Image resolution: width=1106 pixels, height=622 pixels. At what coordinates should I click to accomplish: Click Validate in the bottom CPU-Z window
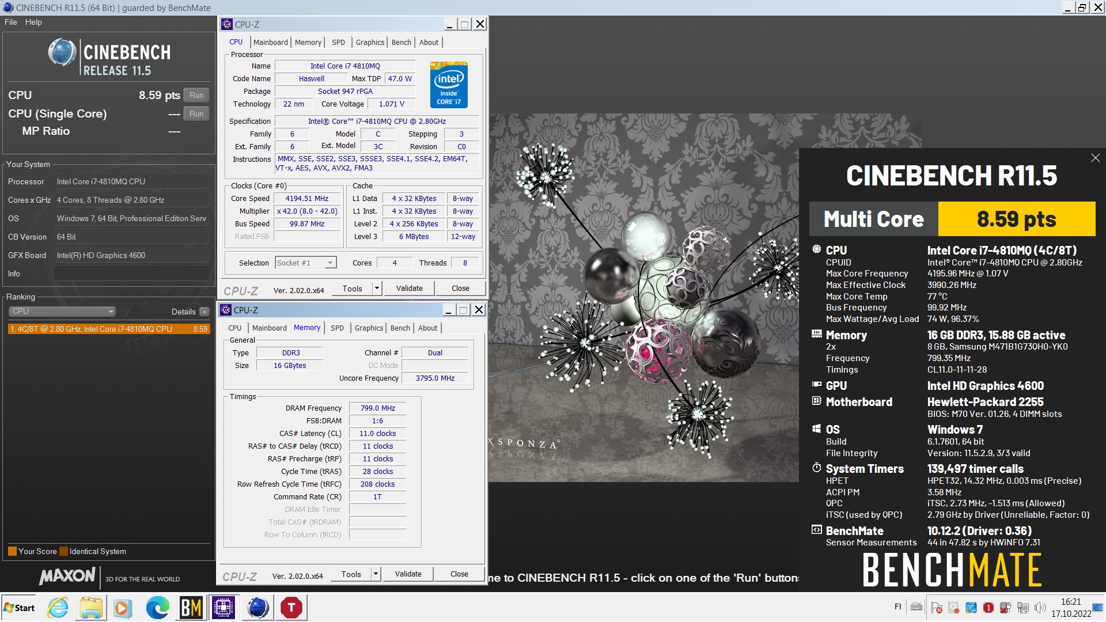[408, 574]
